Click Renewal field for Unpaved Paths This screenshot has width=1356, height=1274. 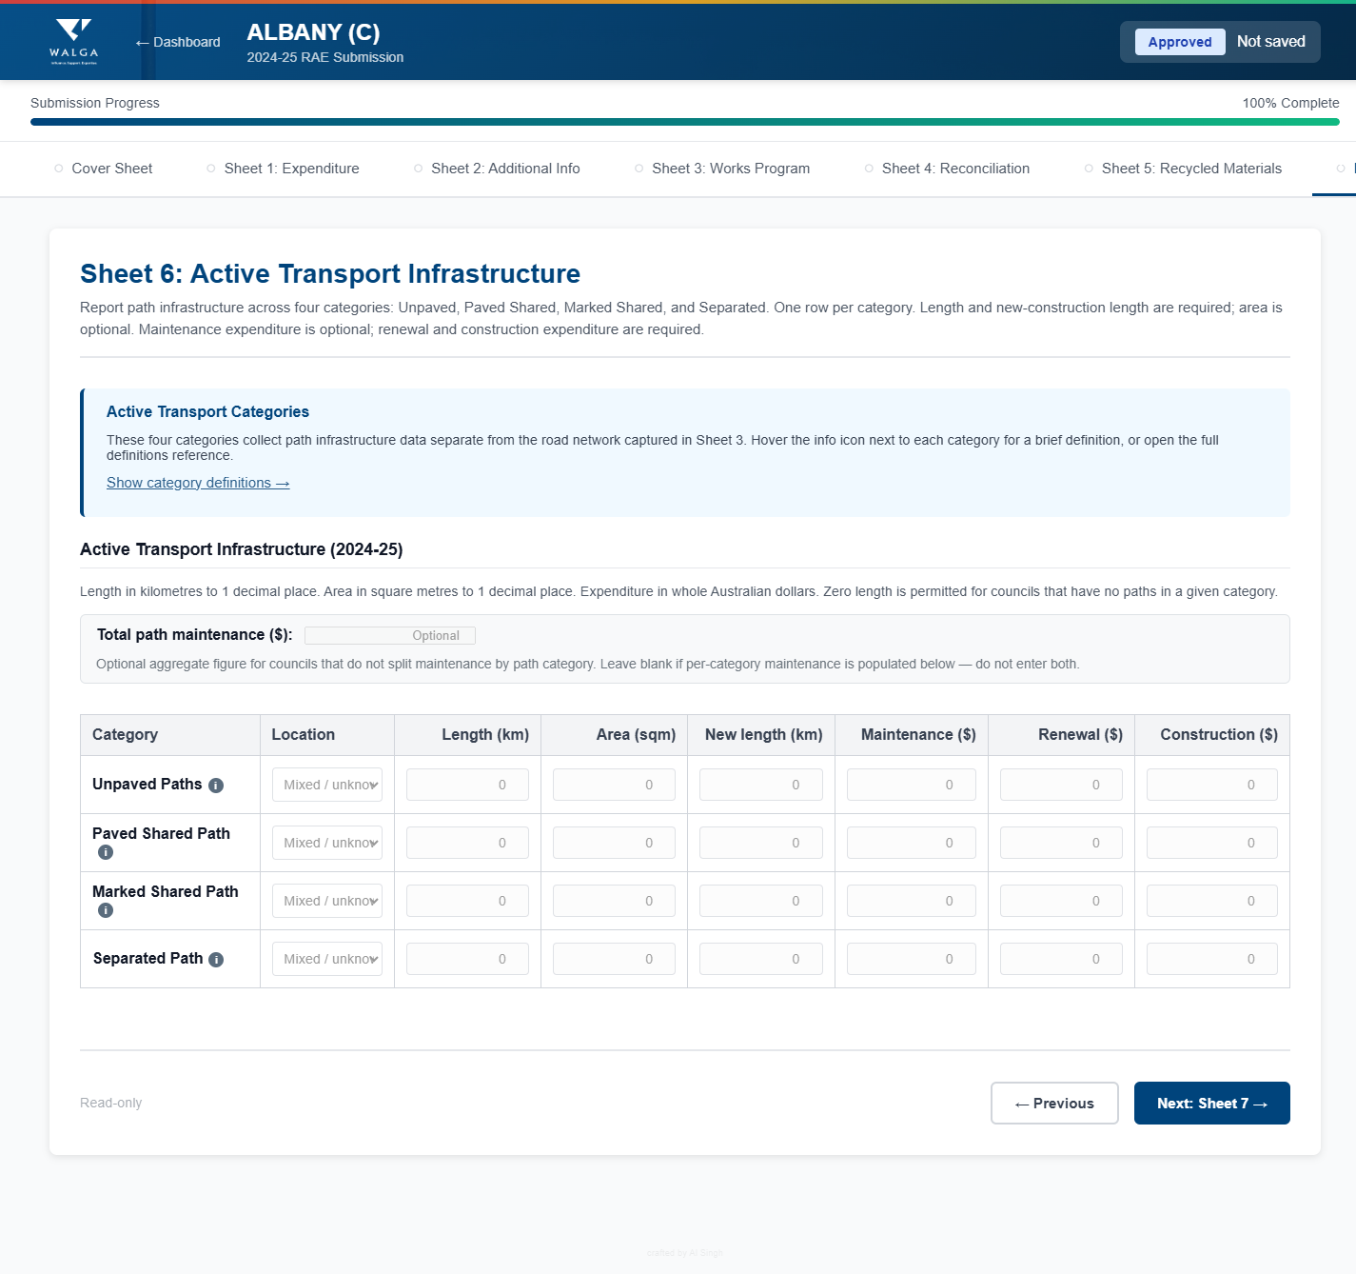[1061, 785]
